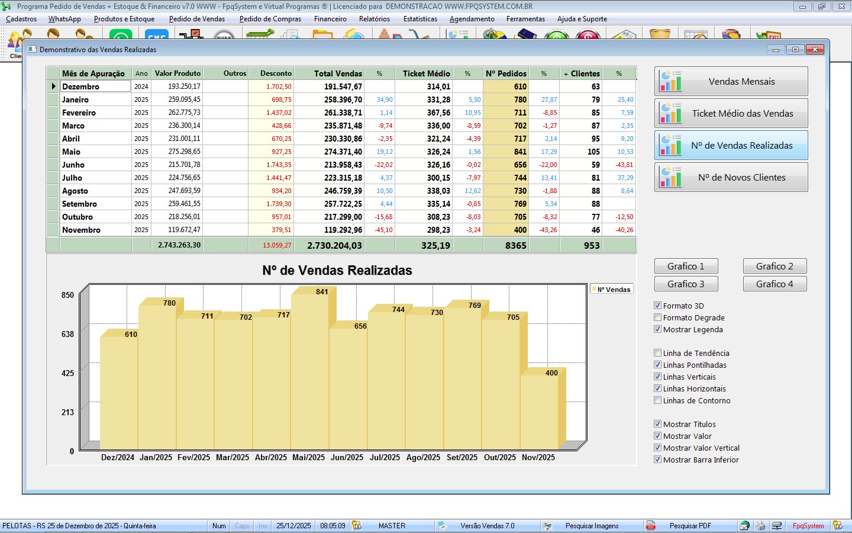Click the computer monitor icon in status bar
This screenshot has width=852, height=533.
[777, 526]
